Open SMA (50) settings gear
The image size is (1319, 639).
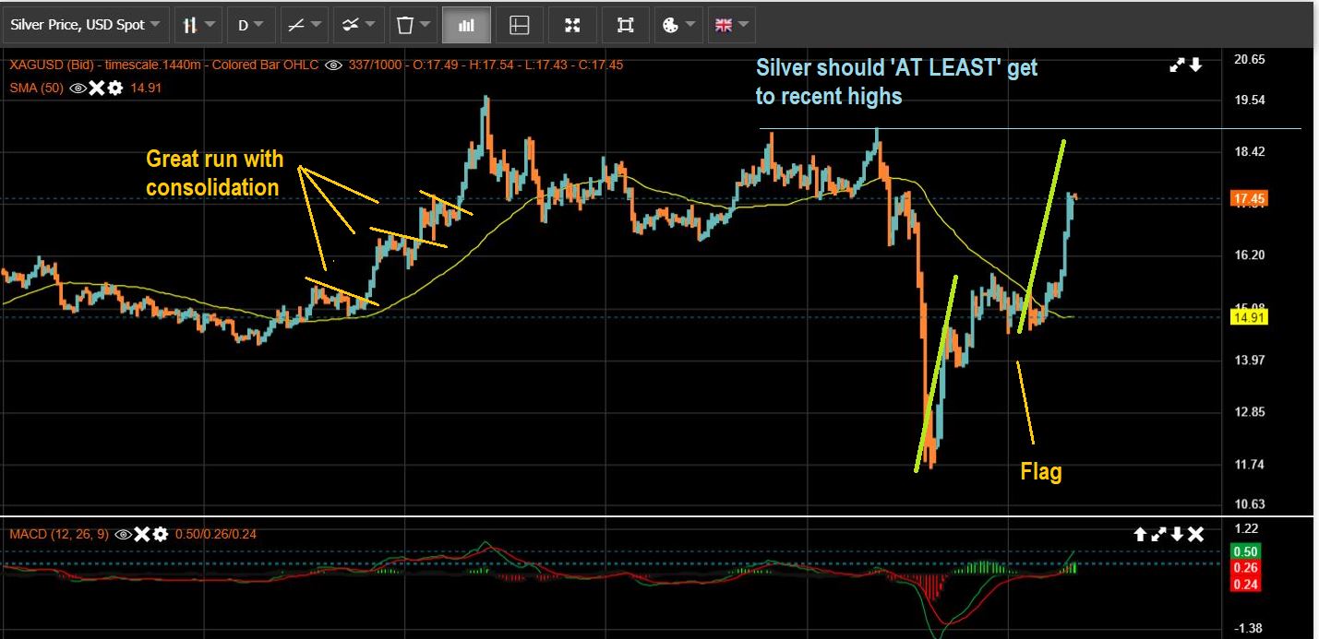click(114, 88)
